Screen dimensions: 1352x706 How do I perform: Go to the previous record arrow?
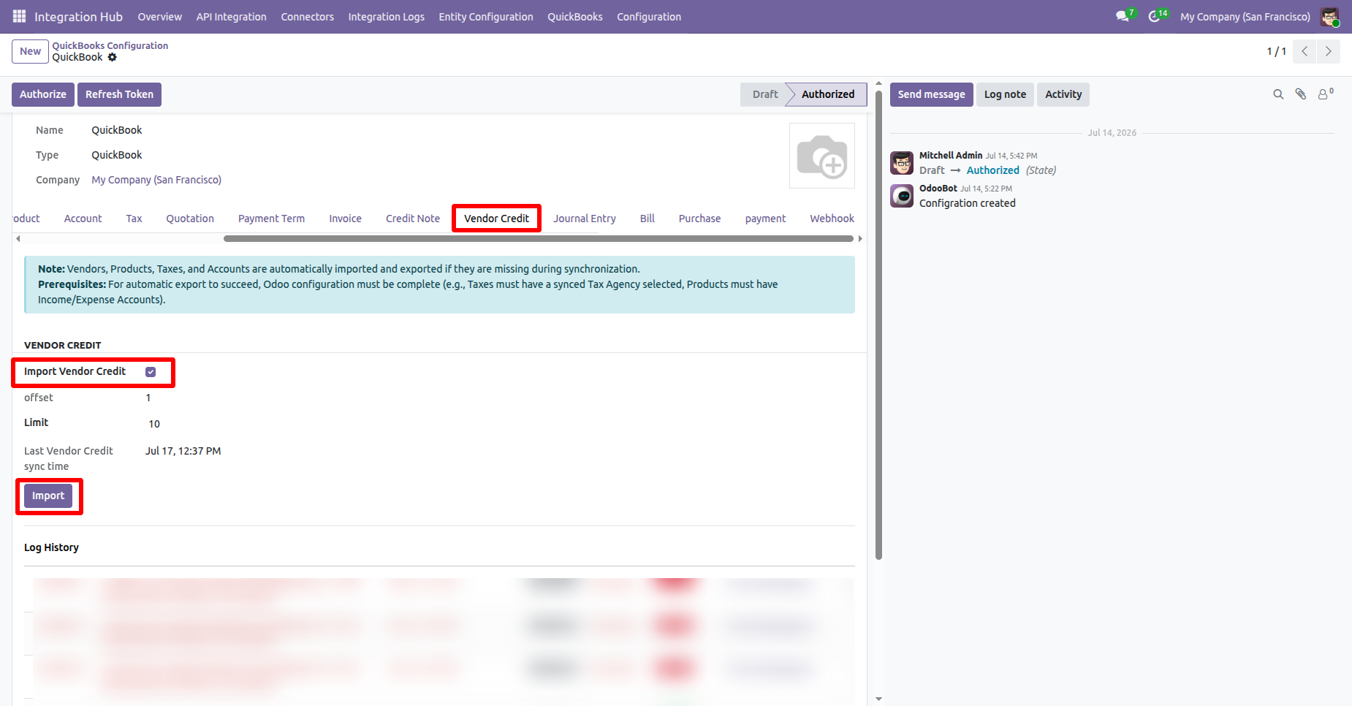[x=1304, y=51]
